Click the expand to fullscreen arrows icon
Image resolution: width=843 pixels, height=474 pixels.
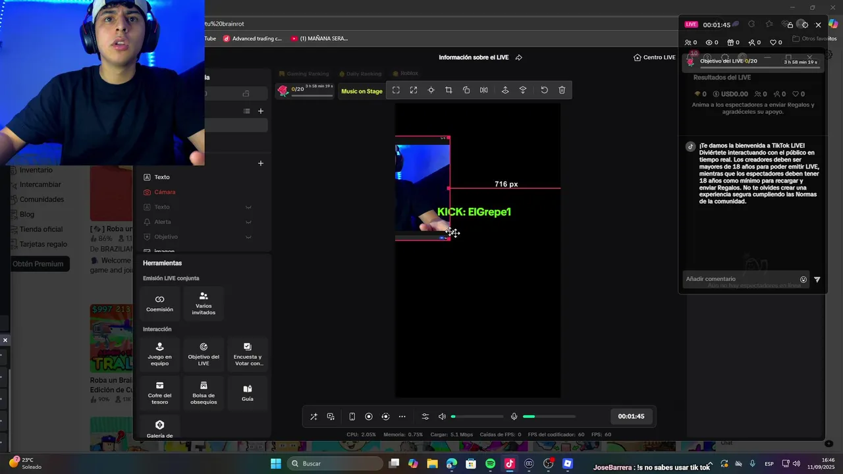(x=414, y=90)
